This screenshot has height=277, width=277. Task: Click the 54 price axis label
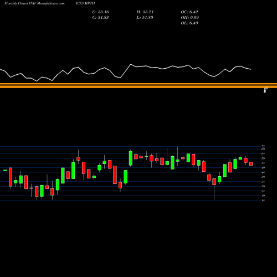[x=263, y=163]
